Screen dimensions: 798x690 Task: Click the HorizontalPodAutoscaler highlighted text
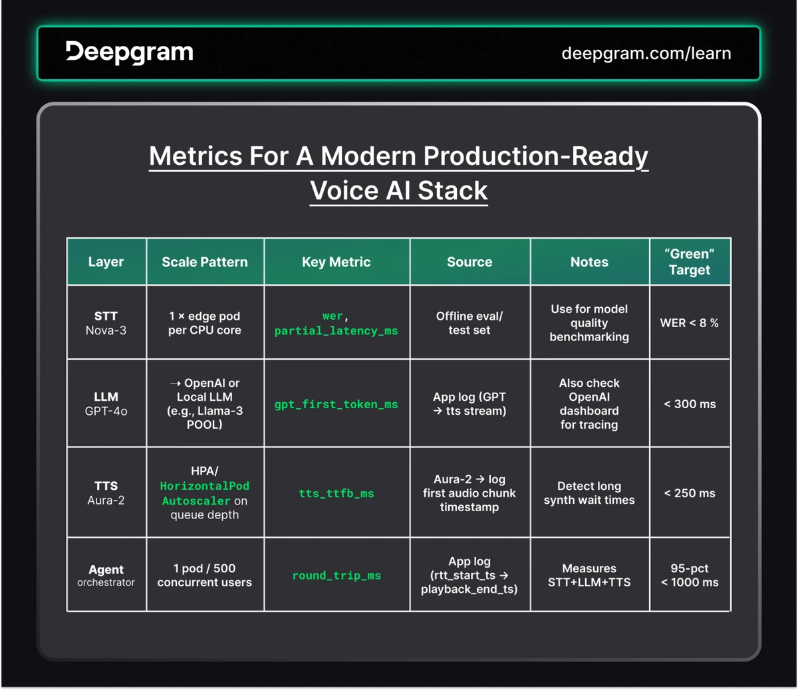point(204,493)
